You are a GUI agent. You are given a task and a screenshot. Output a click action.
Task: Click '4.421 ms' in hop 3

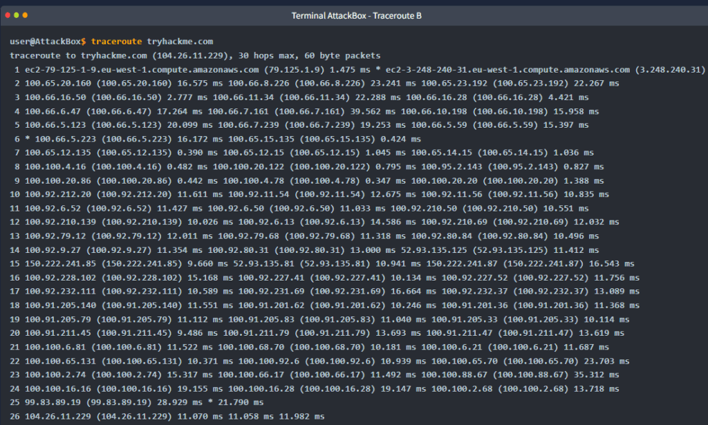tap(568, 97)
